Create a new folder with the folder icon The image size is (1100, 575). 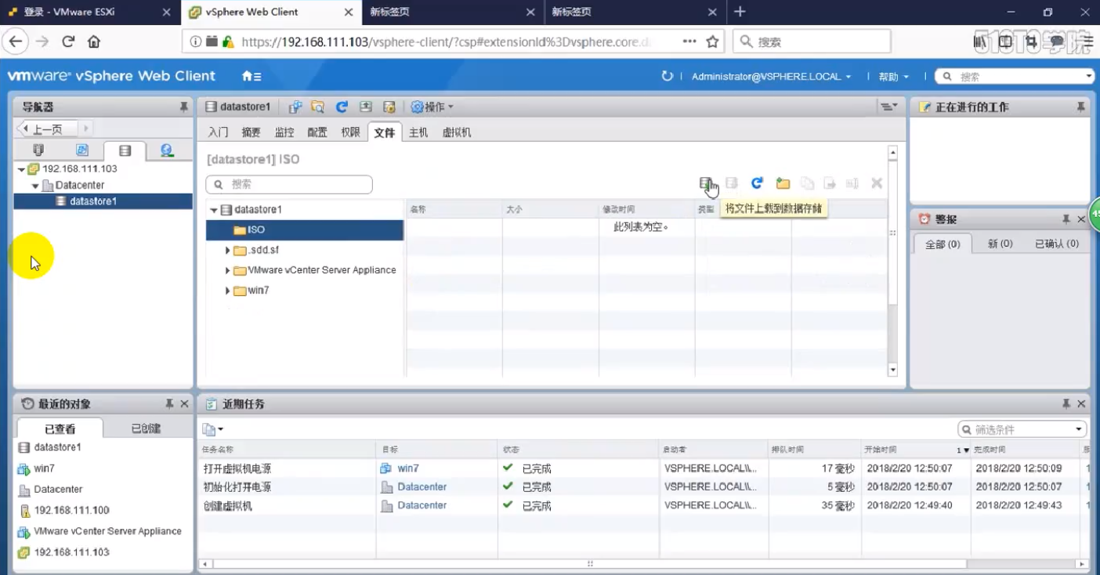[x=783, y=183]
